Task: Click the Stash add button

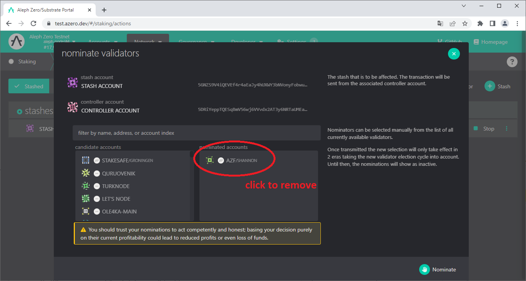Action: (498, 86)
